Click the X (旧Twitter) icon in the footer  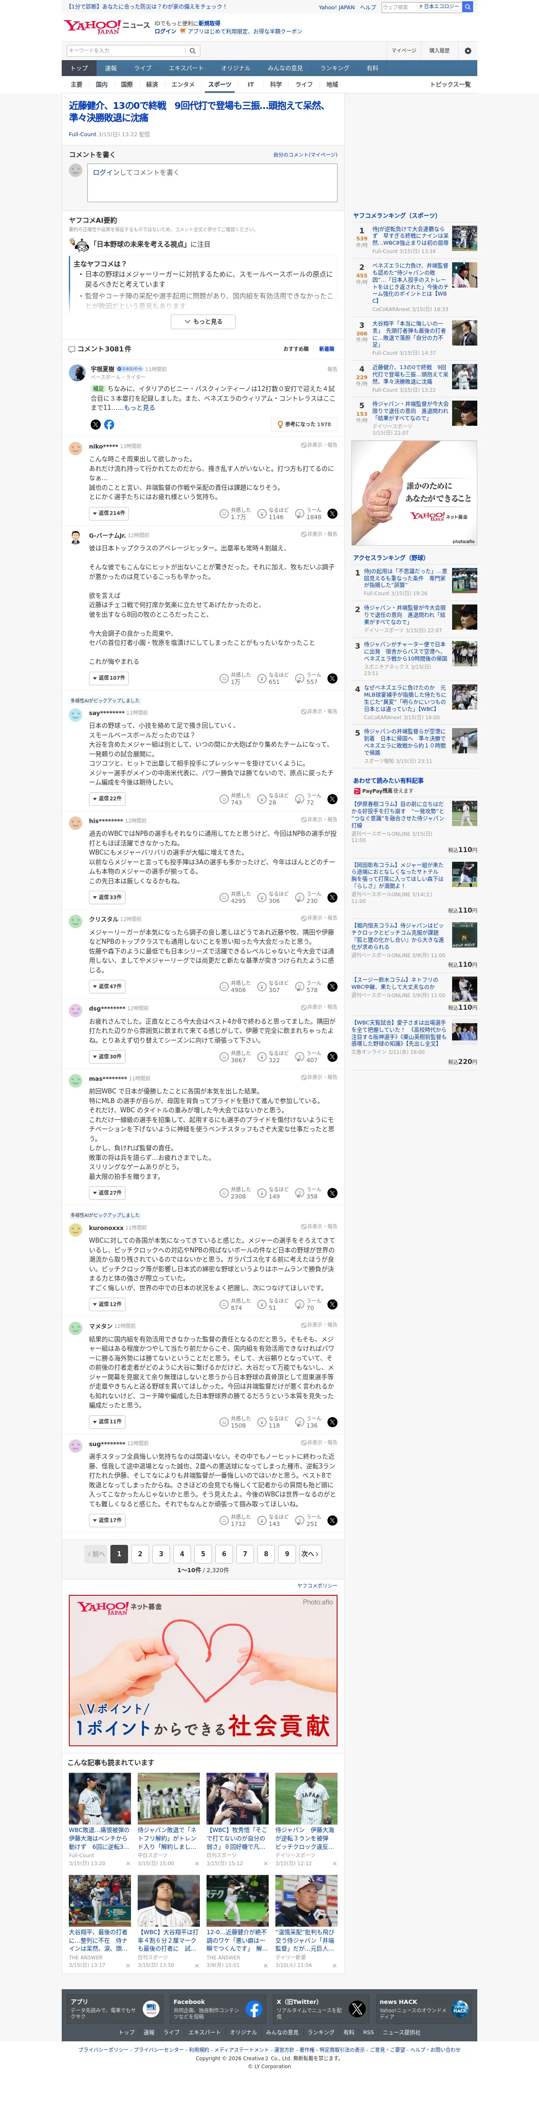click(x=357, y=2009)
